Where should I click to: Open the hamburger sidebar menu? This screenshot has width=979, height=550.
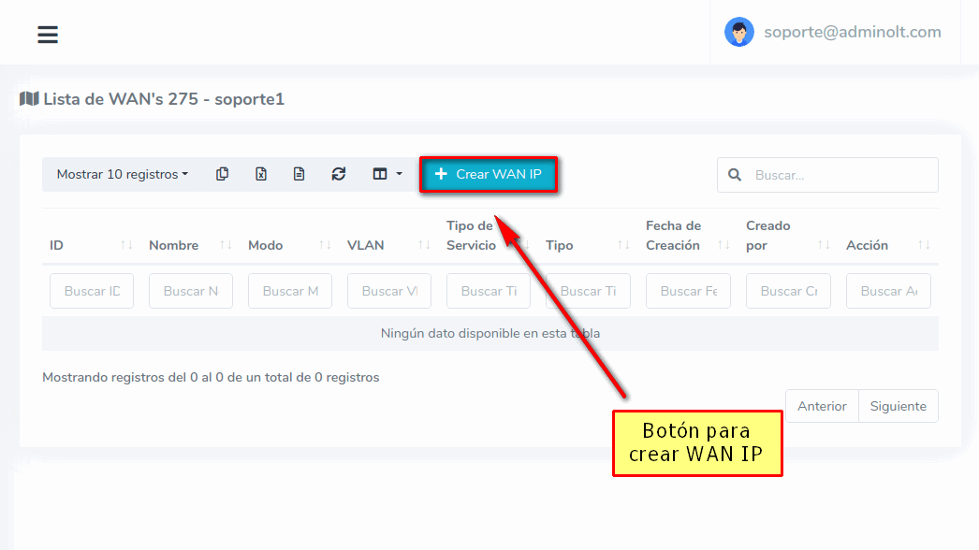[x=48, y=35]
